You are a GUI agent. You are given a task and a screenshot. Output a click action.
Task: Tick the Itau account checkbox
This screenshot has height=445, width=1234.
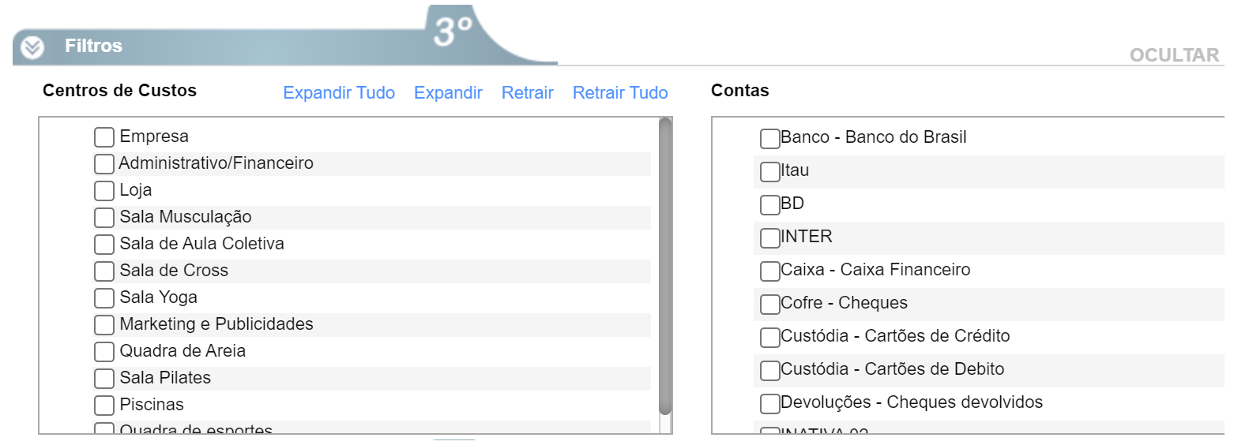769,172
